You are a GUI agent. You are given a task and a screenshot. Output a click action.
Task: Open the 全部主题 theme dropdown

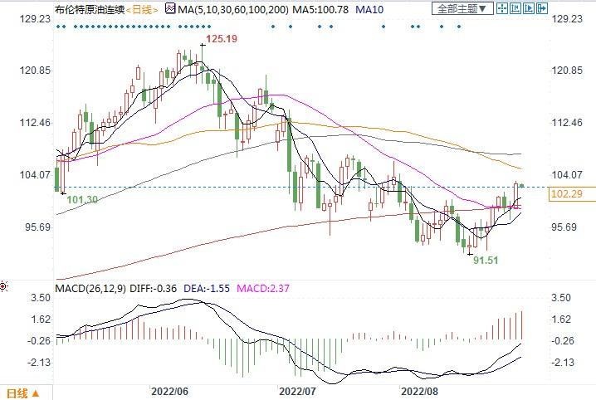point(463,8)
